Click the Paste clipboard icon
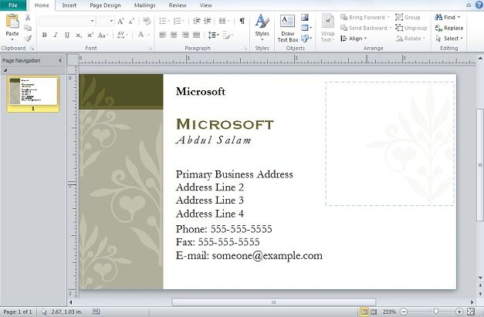This screenshot has width=484, height=317. coord(12,22)
